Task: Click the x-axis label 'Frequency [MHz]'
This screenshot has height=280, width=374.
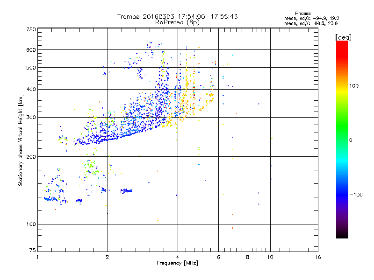Action: [x=177, y=263]
